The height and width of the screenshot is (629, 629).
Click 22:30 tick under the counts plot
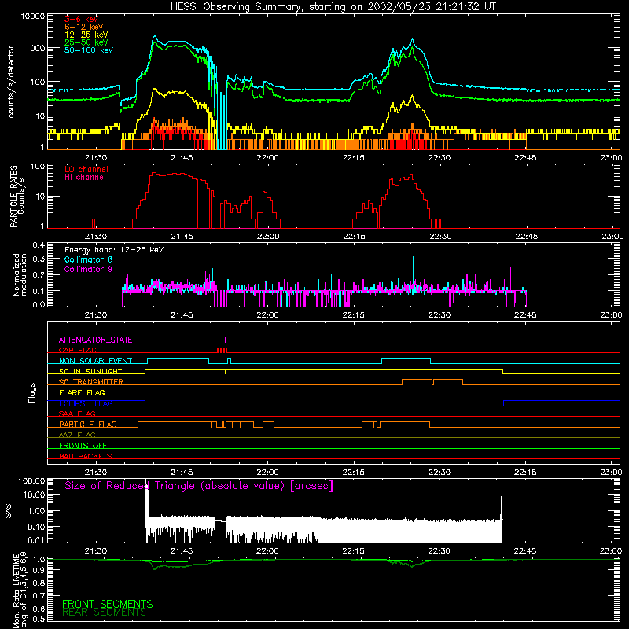[440, 158]
